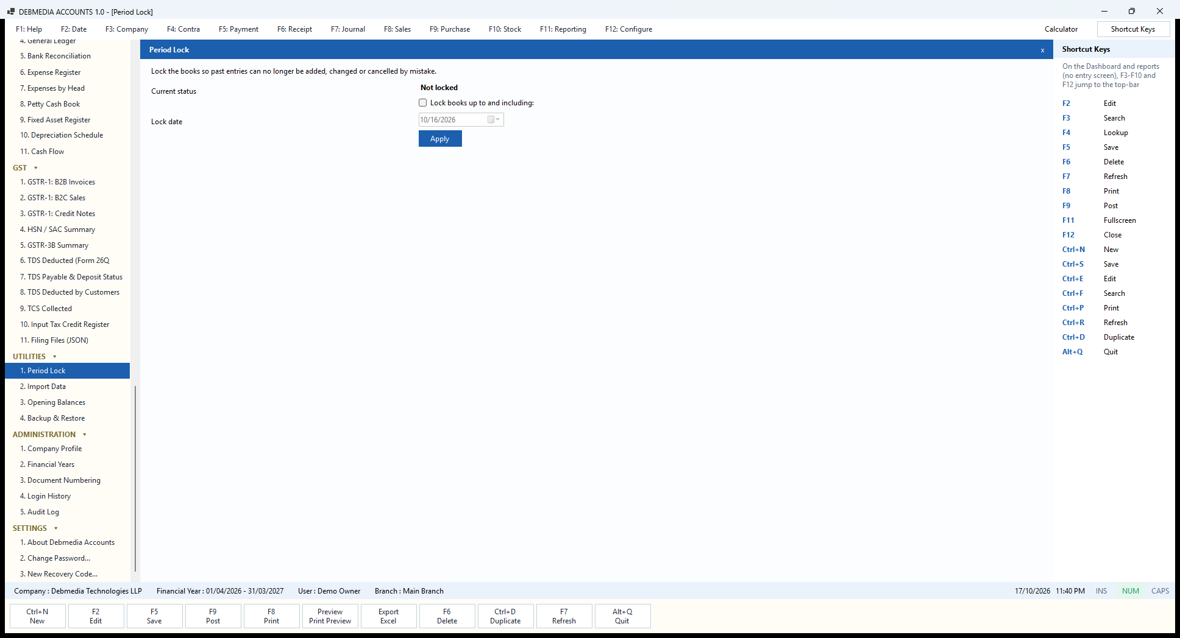This screenshot has width=1180, height=638.
Task: Open TDS Payable & Deposit Status
Action: (67, 277)
